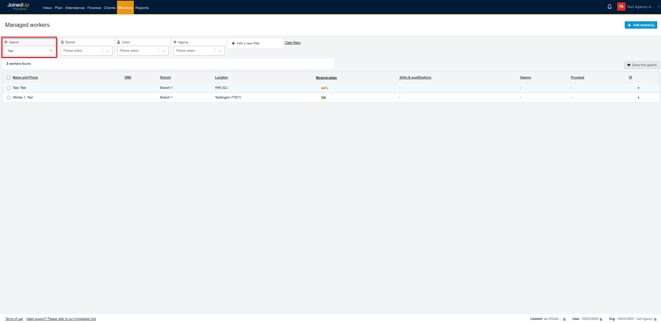Click the clock icon column header
This screenshot has height=323, width=661.
(x=630, y=77)
